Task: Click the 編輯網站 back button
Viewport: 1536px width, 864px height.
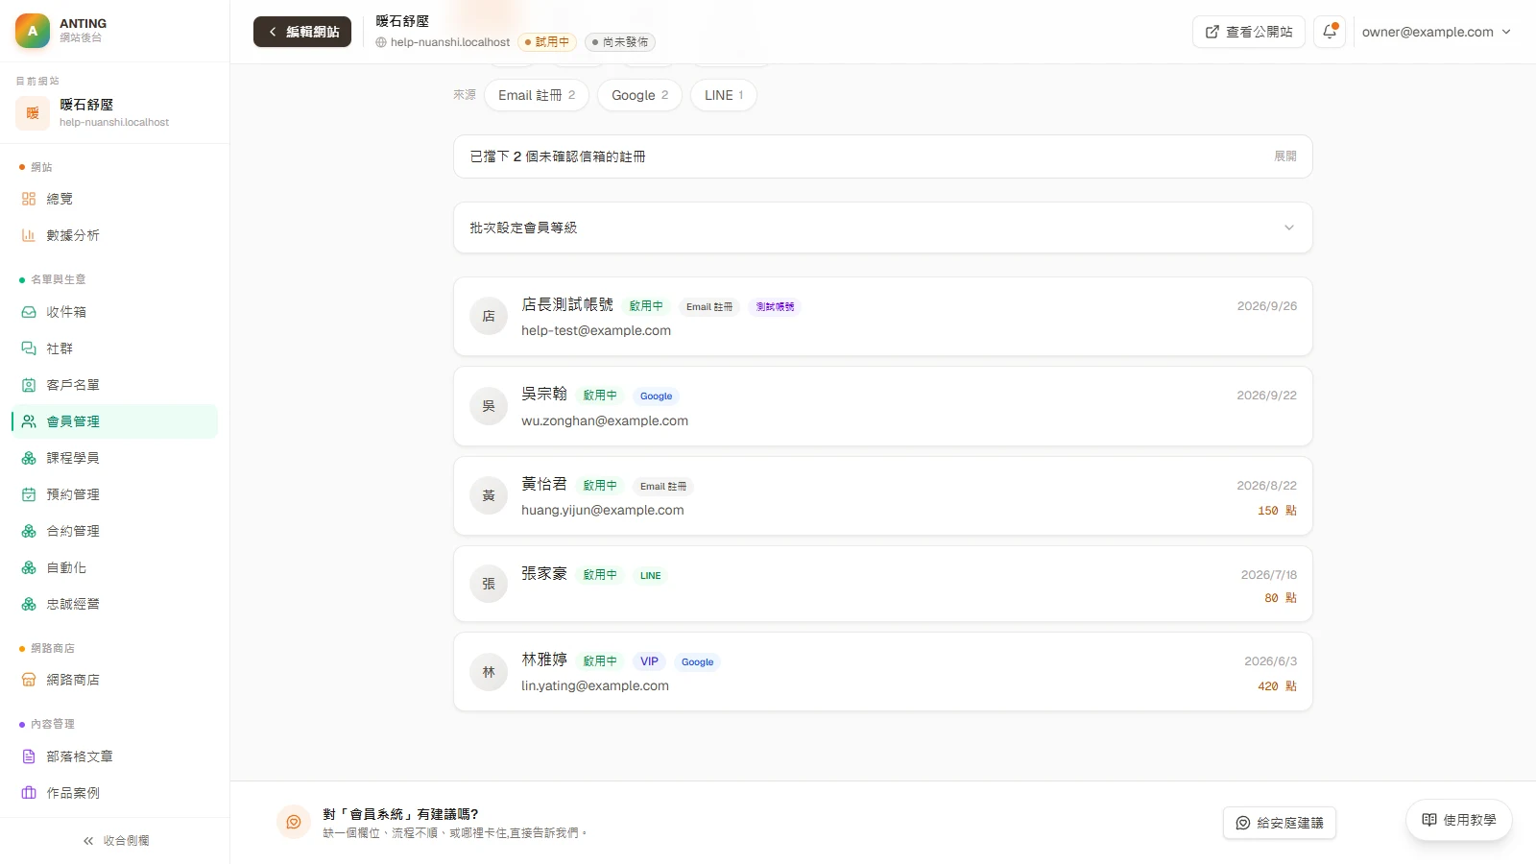Action: pyautogui.click(x=302, y=32)
